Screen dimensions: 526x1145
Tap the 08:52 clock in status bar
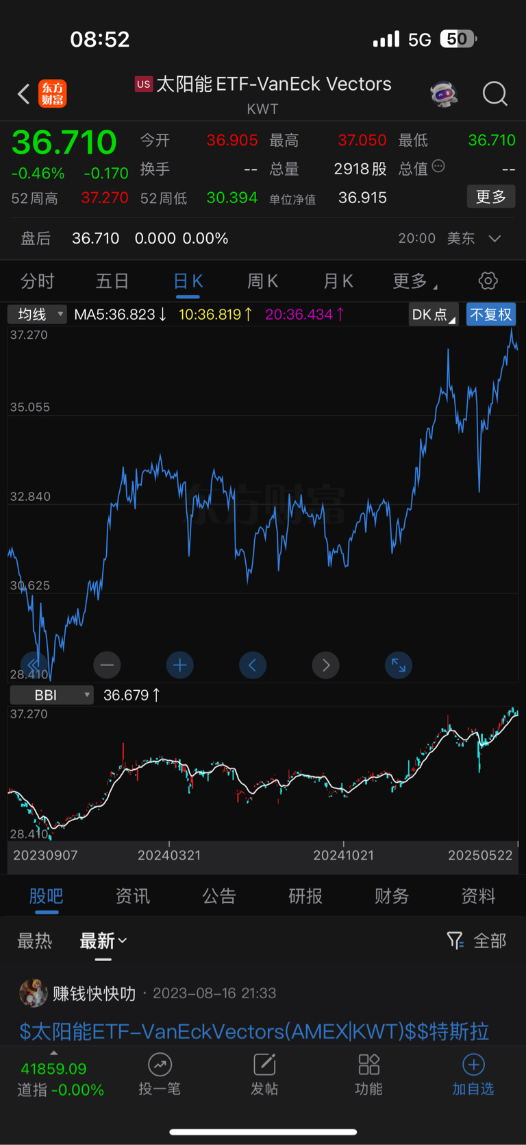pos(100,39)
